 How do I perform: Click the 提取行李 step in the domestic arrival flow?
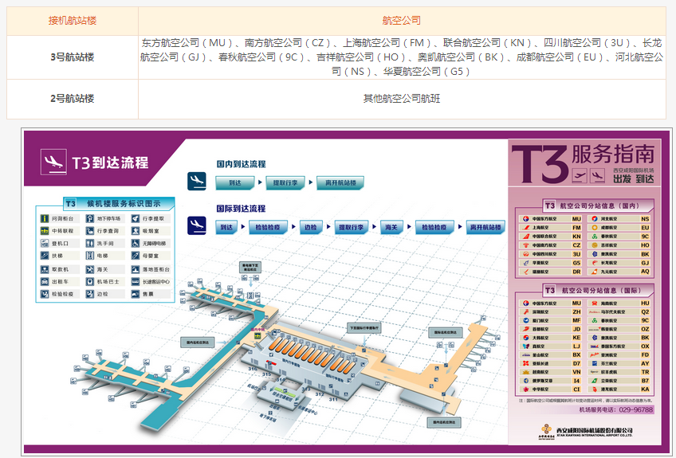tap(285, 182)
